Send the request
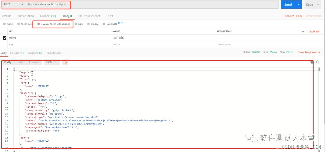Viewport: 326px width, 152px height. coord(288,5)
